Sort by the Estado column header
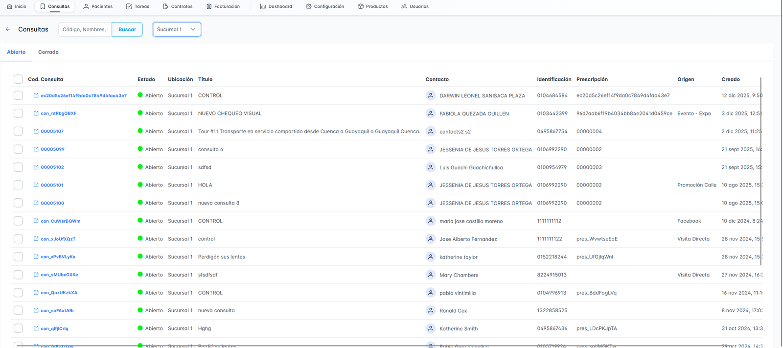The height and width of the screenshot is (348, 783). click(146, 79)
